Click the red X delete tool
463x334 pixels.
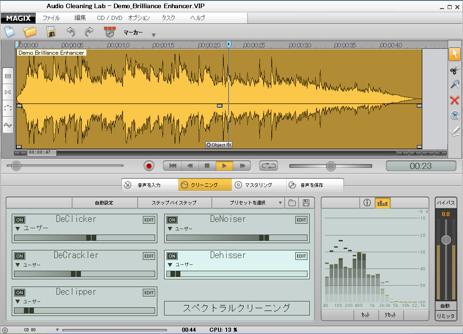[455, 100]
